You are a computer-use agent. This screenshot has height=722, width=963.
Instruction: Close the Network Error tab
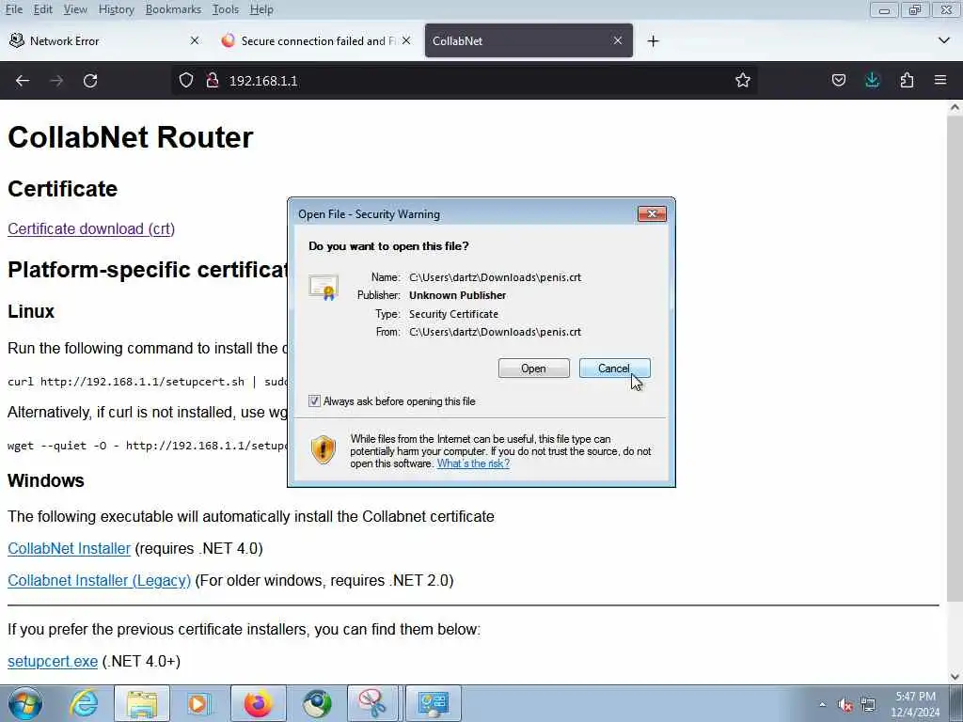coord(195,40)
